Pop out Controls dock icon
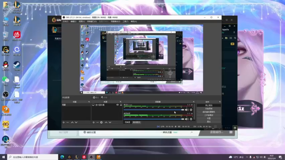285x160 pixels. [220, 102]
